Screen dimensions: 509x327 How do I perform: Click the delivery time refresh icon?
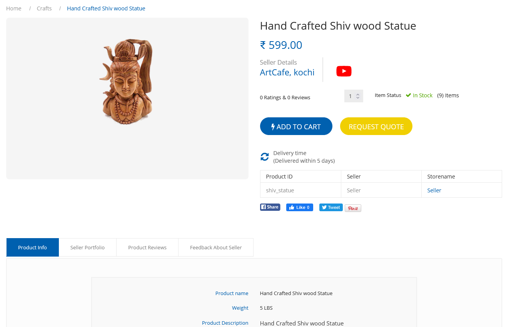[x=265, y=157]
